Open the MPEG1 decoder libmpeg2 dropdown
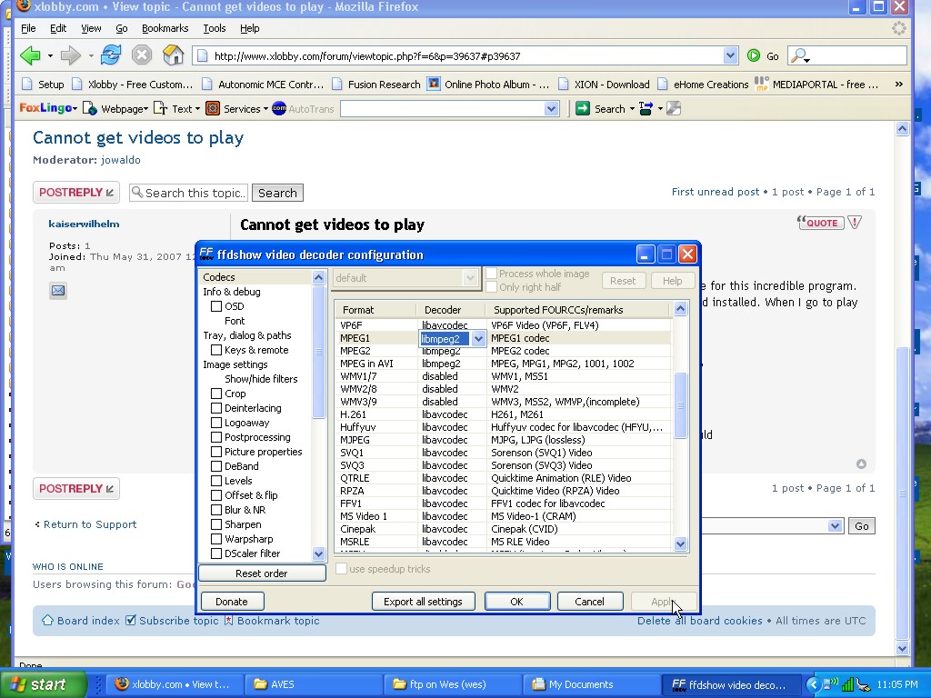931x698 pixels. click(x=478, y=339)
